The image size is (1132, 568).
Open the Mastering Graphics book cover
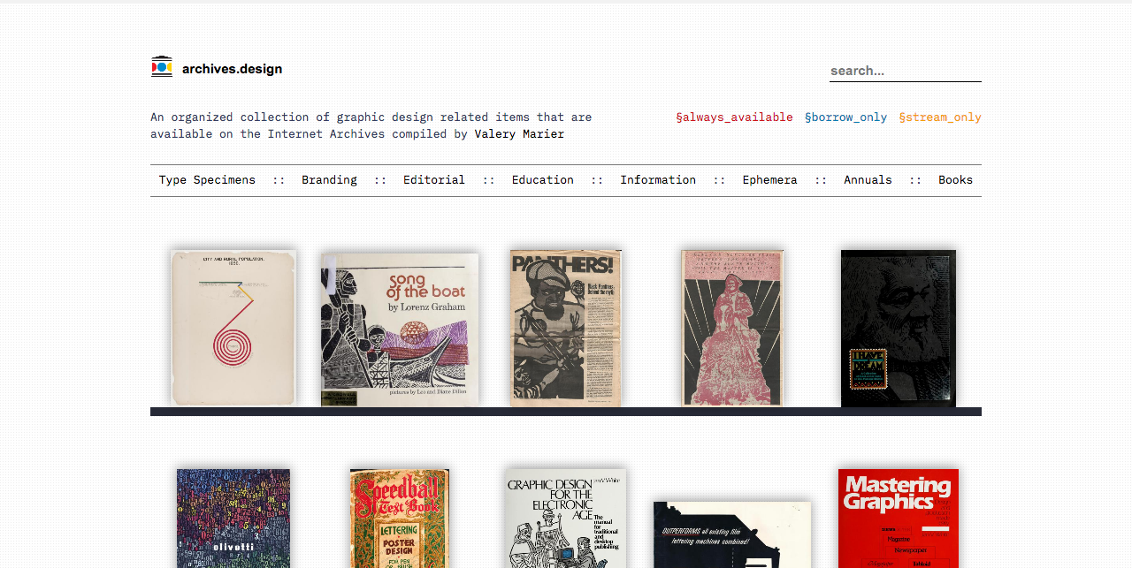click(x=898, y=518)
